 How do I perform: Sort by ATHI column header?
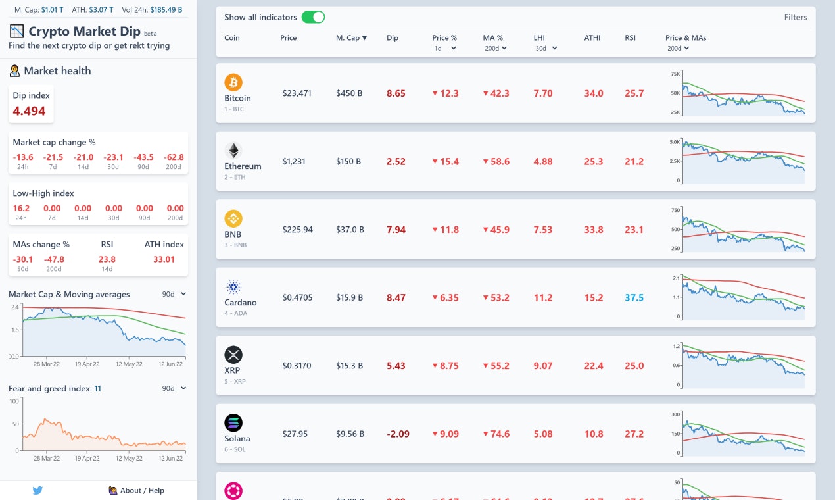[592, 37]
